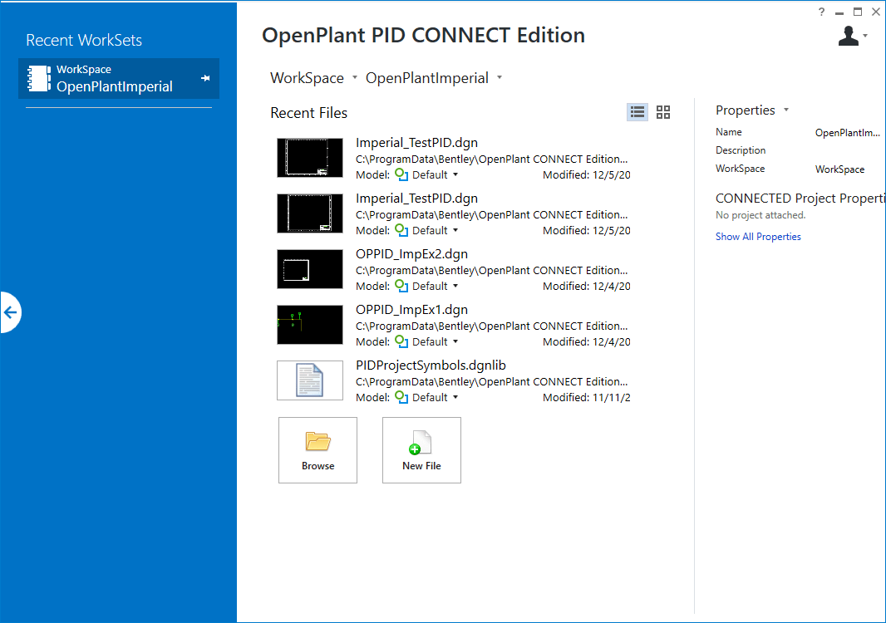This screenshot has height=623, width=886.
Task: Expand the WorkSpace dropdown
Action: (355, 78)
